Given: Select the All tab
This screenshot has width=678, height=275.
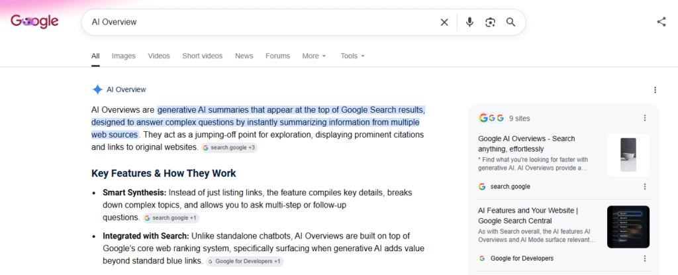Looking at the screenshot, I should (95, 56).
